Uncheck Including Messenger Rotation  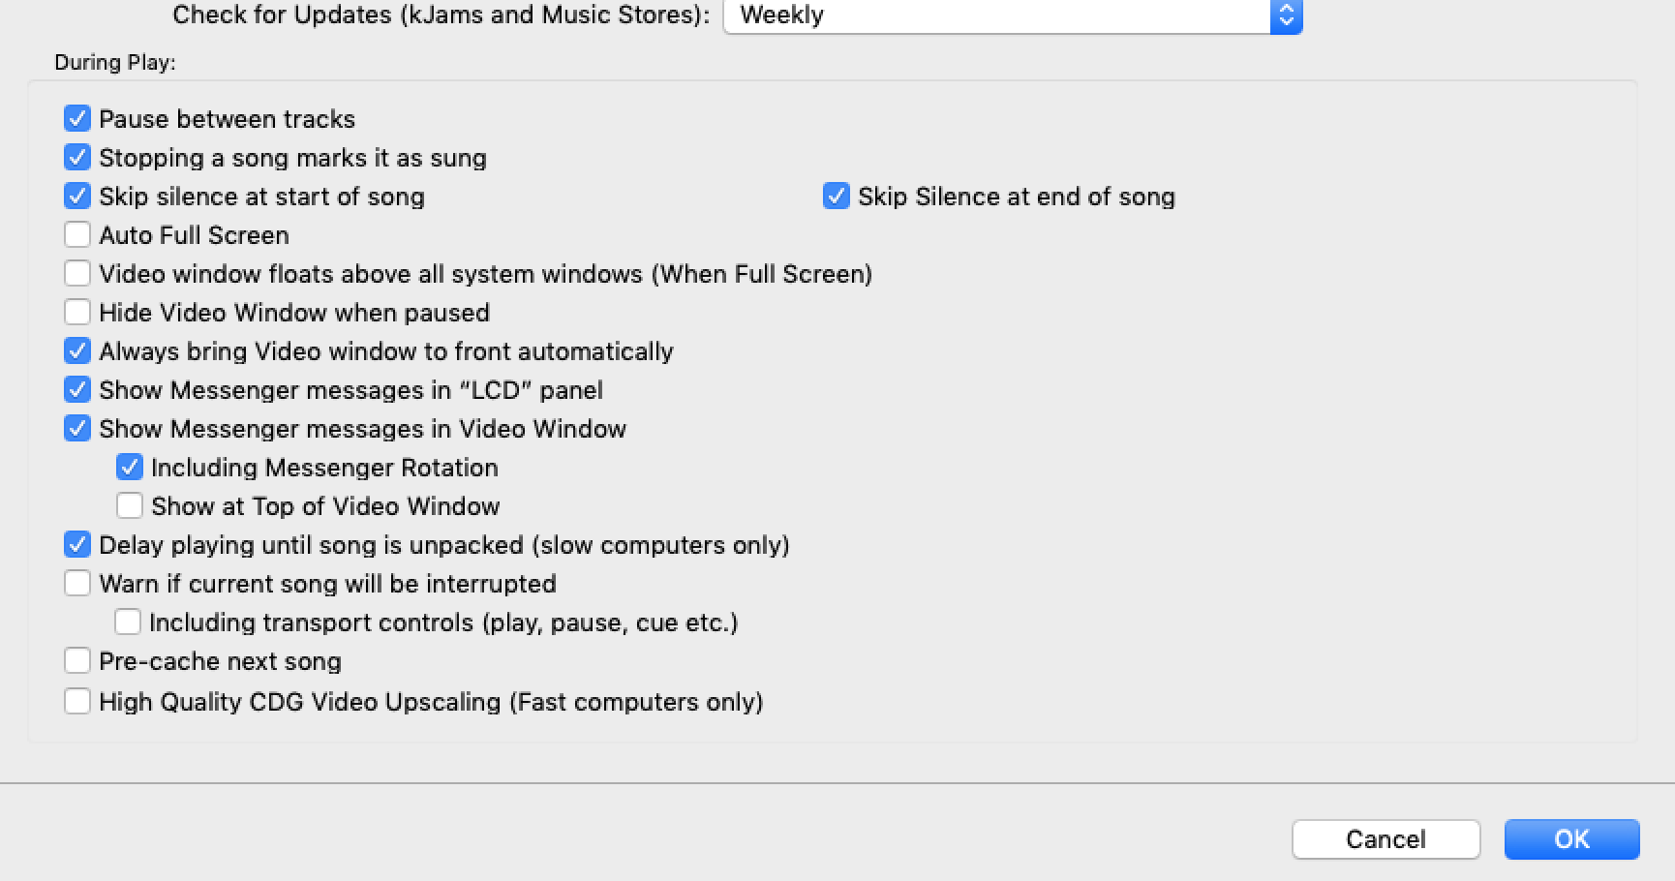pos(130,468)
